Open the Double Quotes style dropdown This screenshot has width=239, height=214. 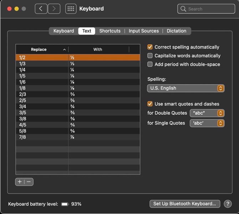207,113
